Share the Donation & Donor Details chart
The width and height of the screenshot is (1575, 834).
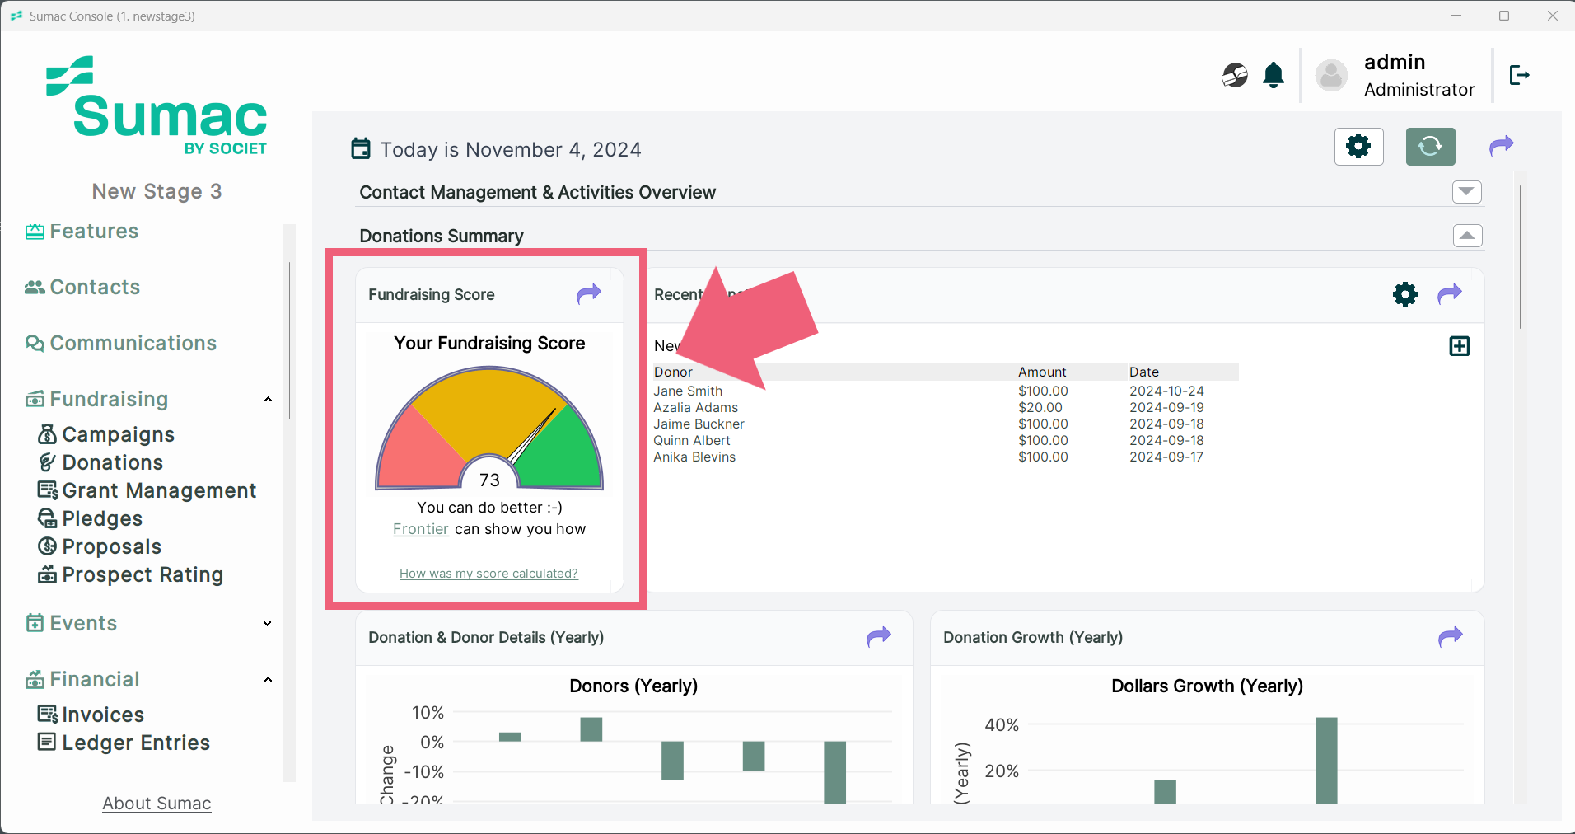coord(879,636)
